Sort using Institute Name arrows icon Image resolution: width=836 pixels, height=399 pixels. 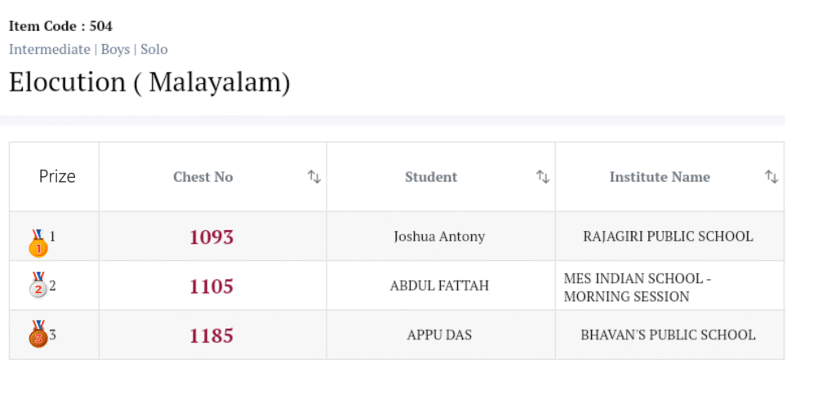click(771, 177)
